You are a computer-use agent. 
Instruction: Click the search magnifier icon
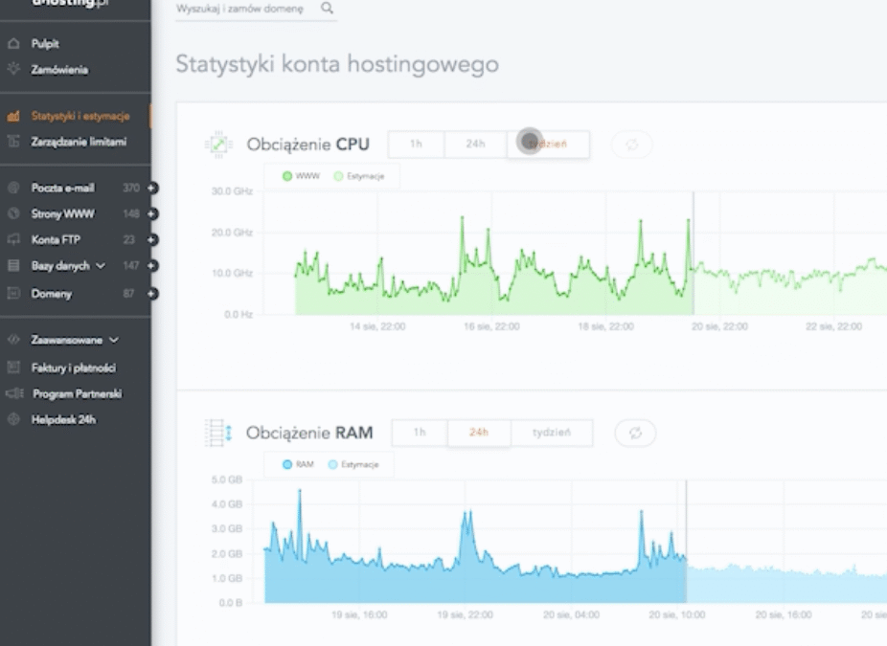tap(328, 9)
